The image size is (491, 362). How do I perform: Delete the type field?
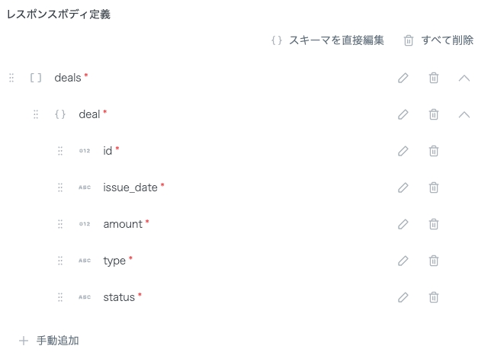click(433, 261)
